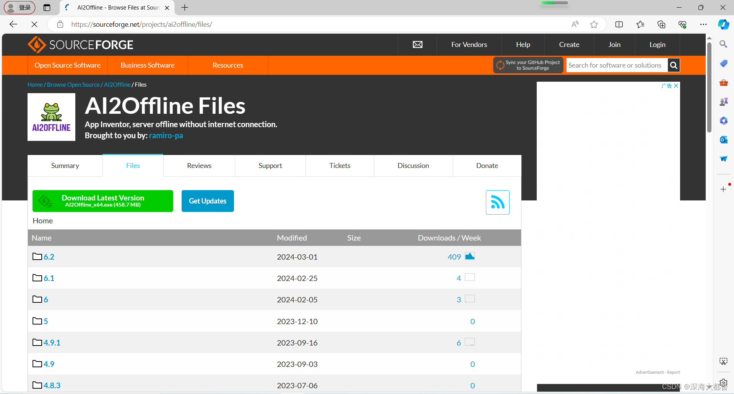Open the Reviews tab
Screen dimensions: 734x394
click(x=199, y=166)
